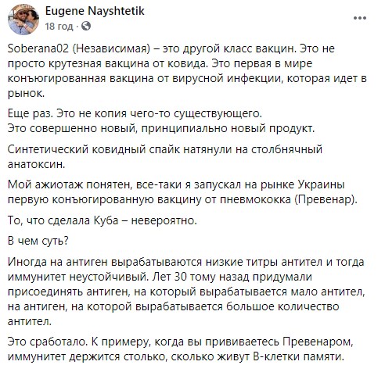
Task: Click the word 'Soberana02' in the post
Action: (38, 48)
